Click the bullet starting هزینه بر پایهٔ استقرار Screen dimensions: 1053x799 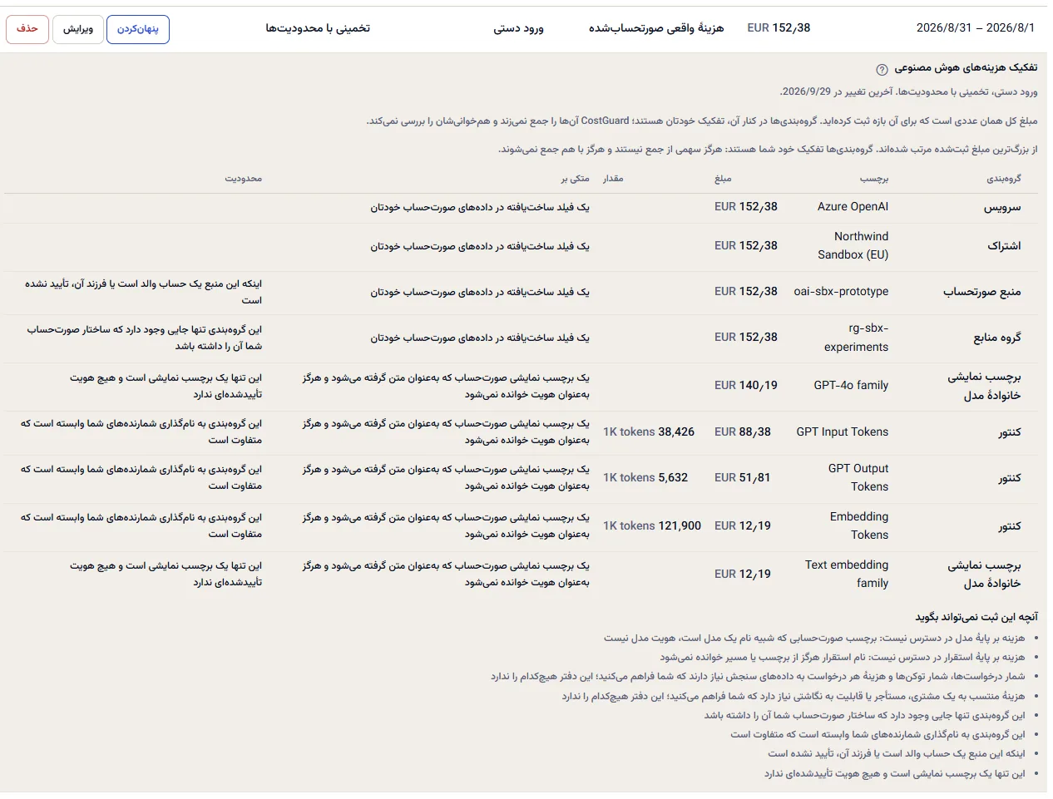[x=843, y=657]
